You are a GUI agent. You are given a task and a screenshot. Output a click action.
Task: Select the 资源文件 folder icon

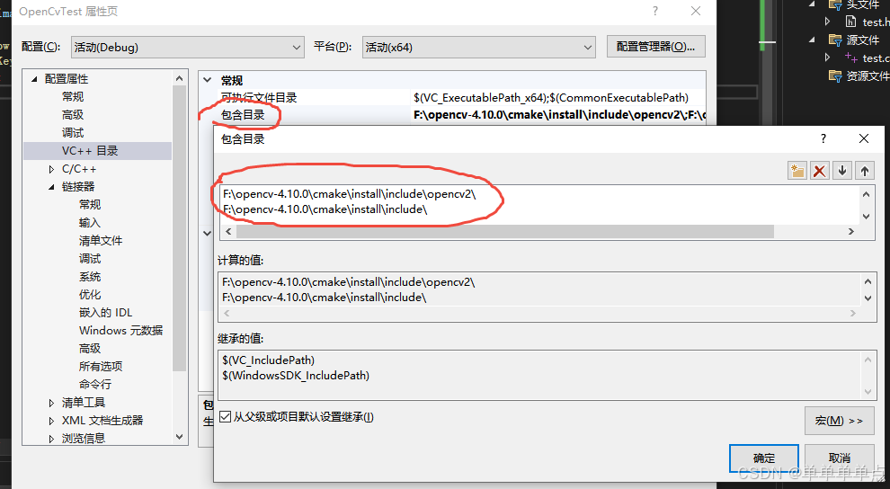point(835,76)
